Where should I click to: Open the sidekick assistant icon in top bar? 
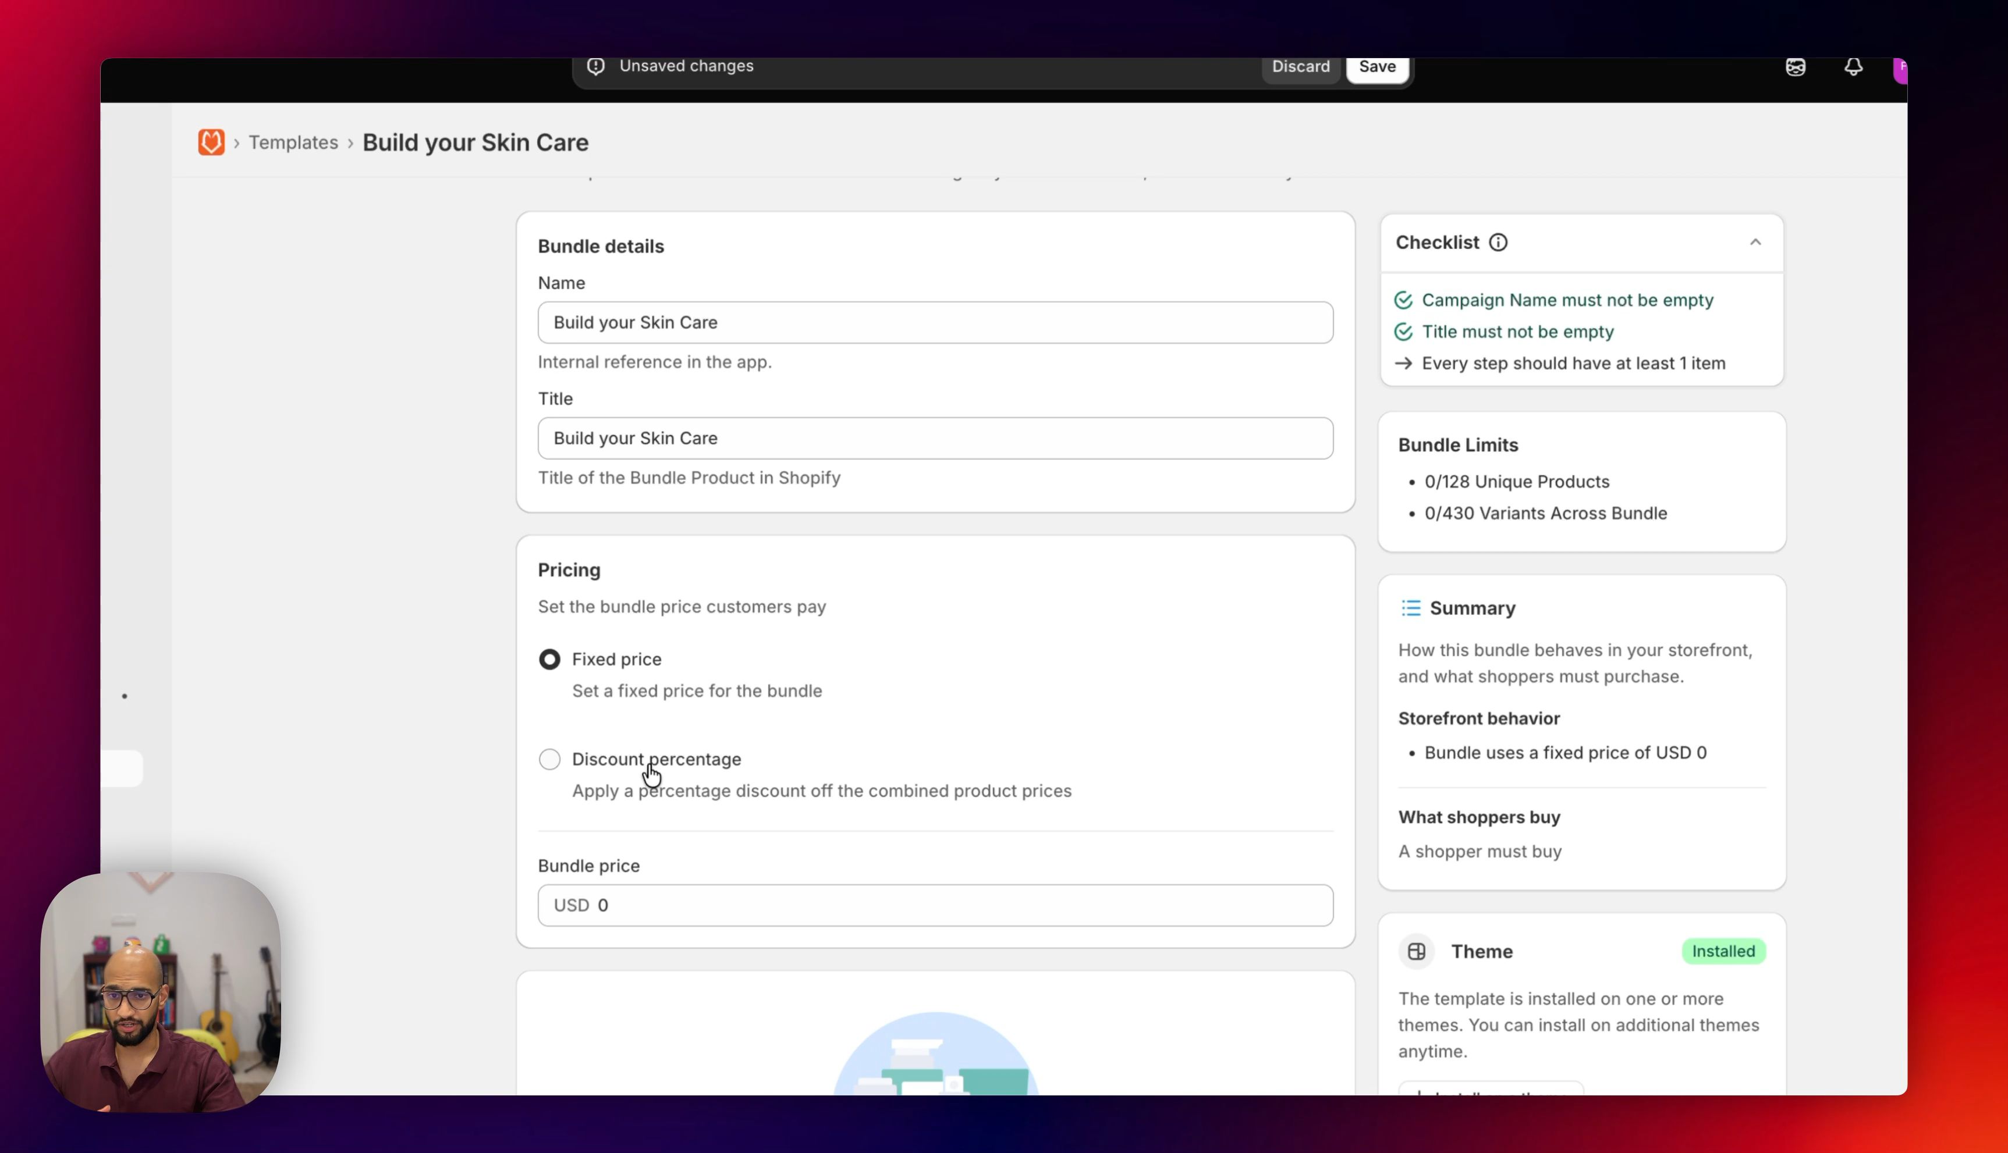click(x=1795, y=67)
